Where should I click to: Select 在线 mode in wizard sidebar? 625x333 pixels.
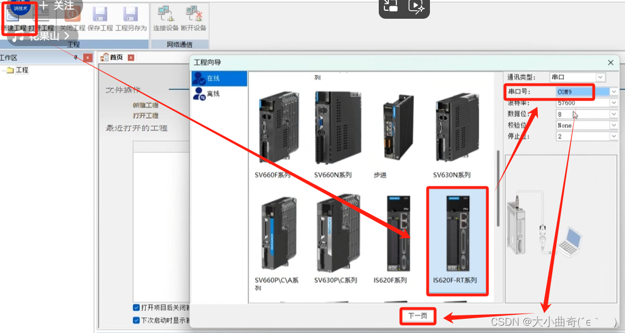[219, 78]
